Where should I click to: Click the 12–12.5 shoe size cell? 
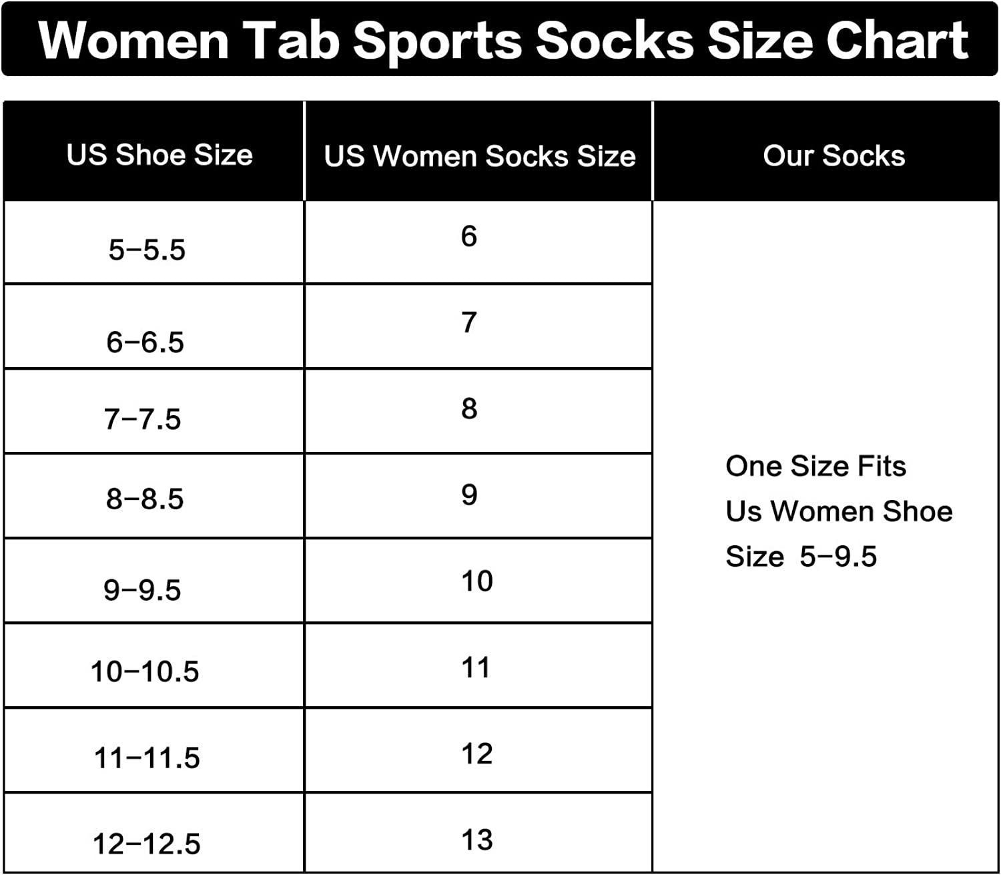146,844
